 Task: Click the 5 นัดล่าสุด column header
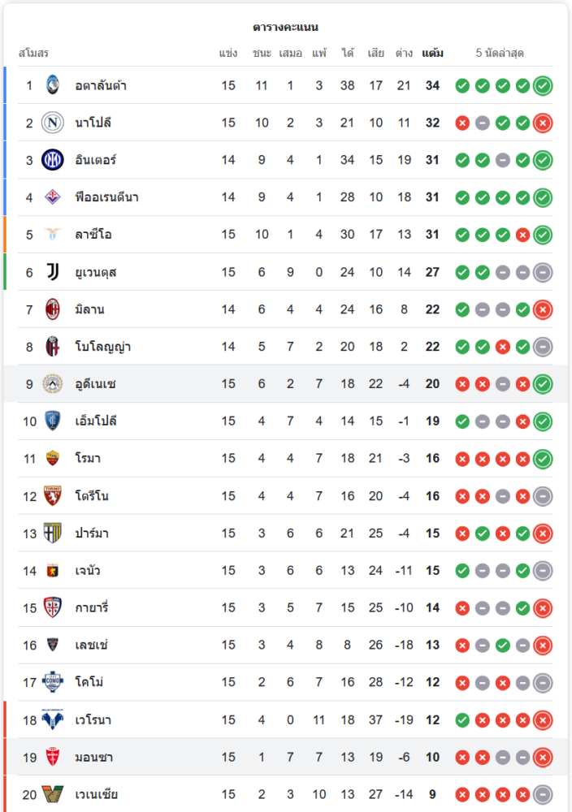click(x=500, y=54)
